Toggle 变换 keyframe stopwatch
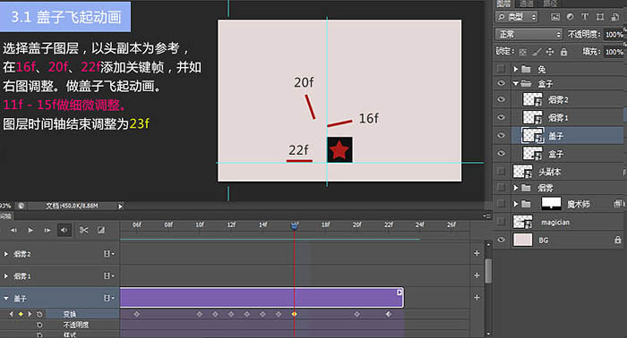The image size is (627, 338). pyautogui.click(x=39, y=315)
